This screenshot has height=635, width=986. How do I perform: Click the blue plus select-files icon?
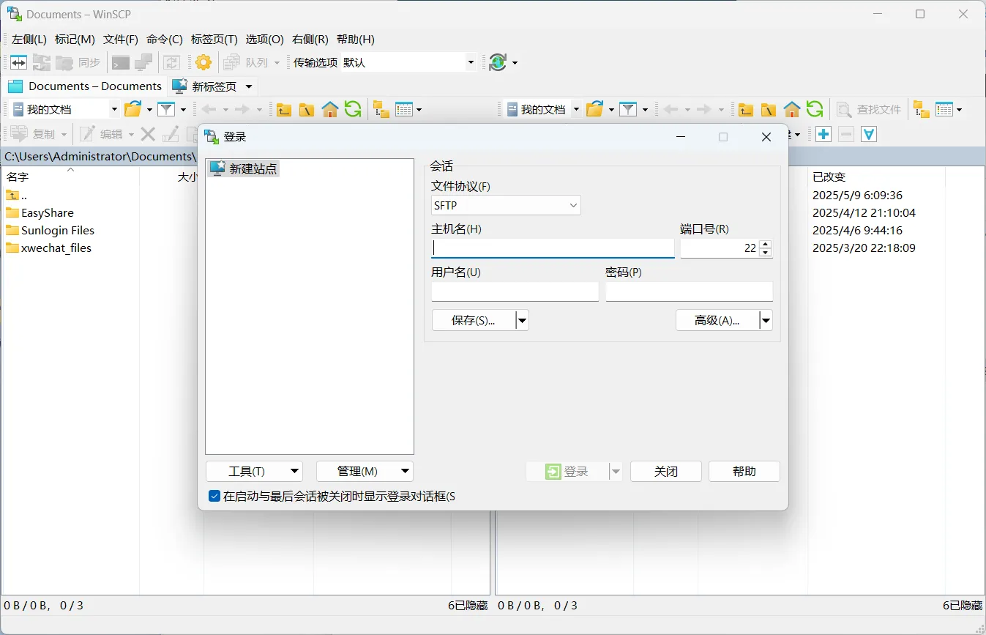click(823, 134)
